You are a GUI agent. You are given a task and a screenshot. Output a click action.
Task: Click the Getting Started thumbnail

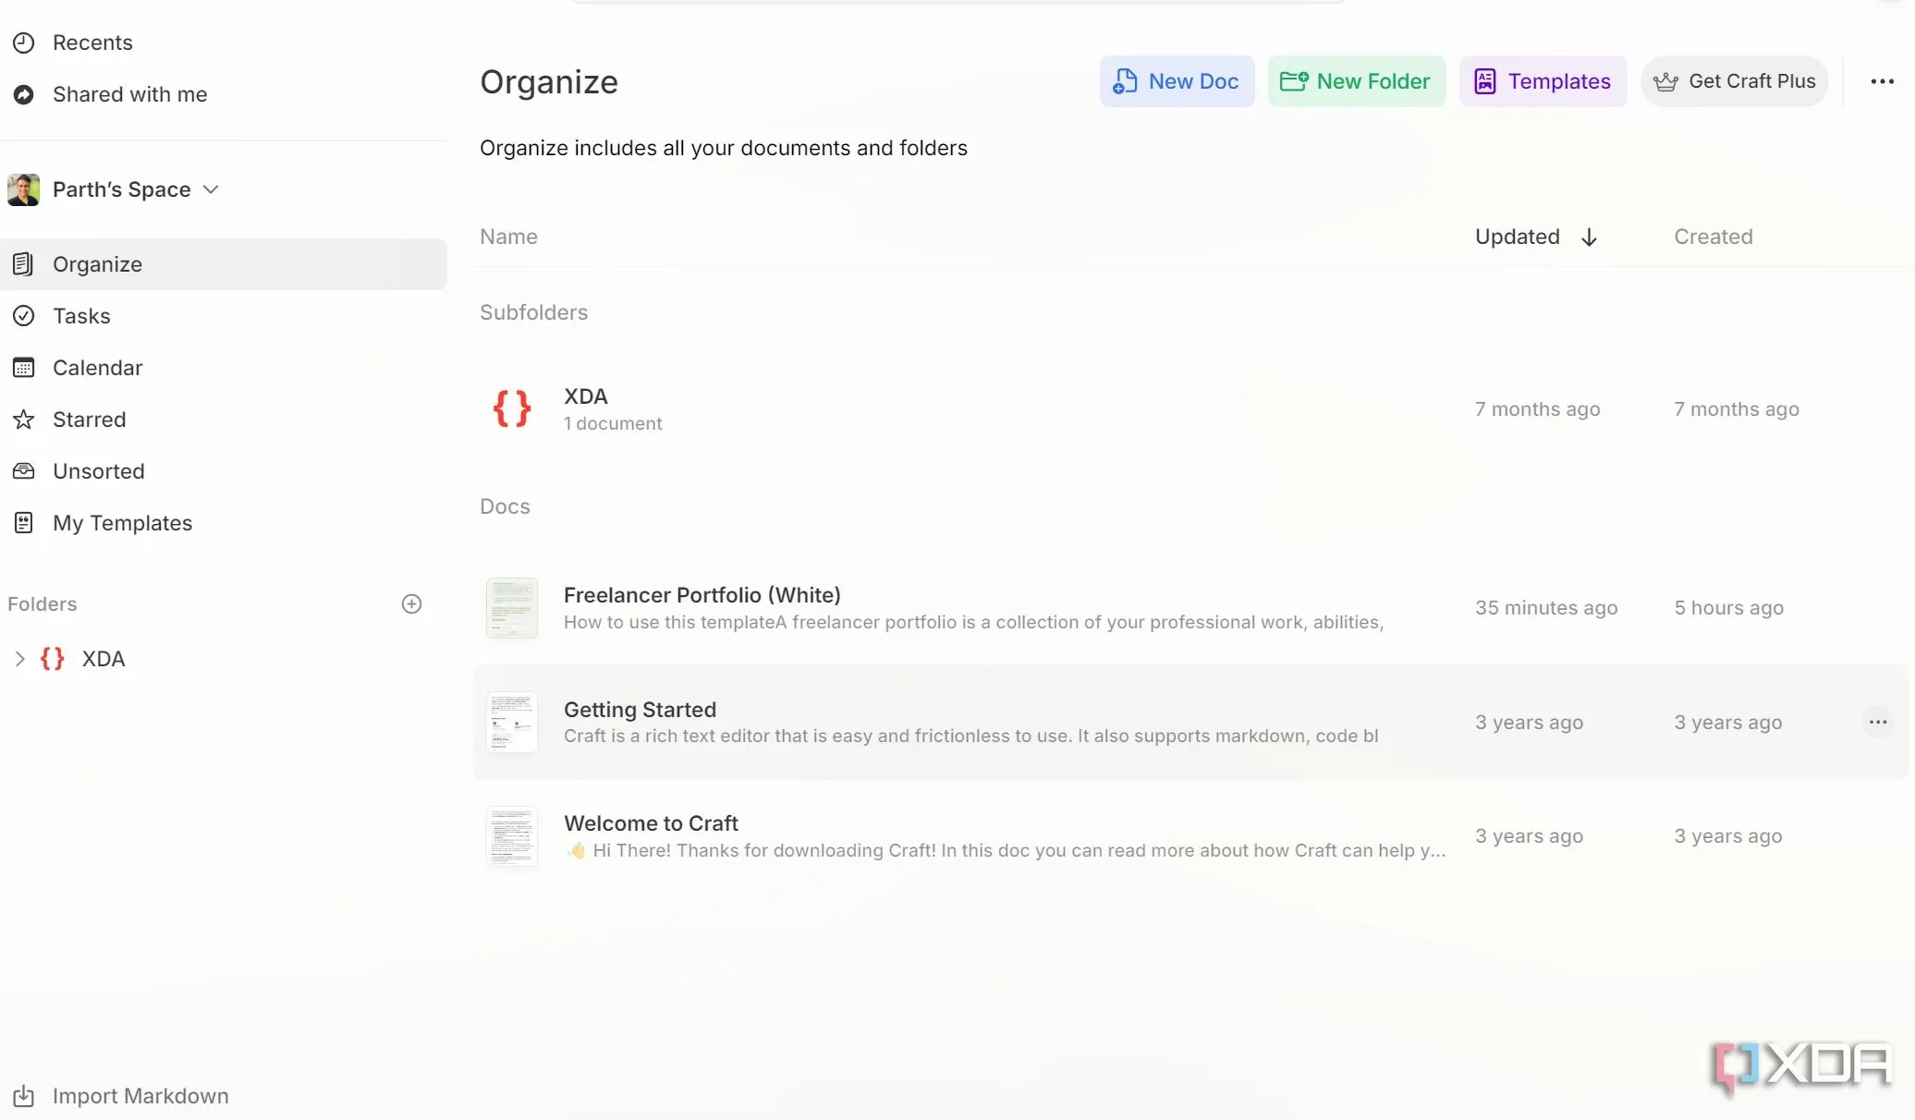point(511,723)
